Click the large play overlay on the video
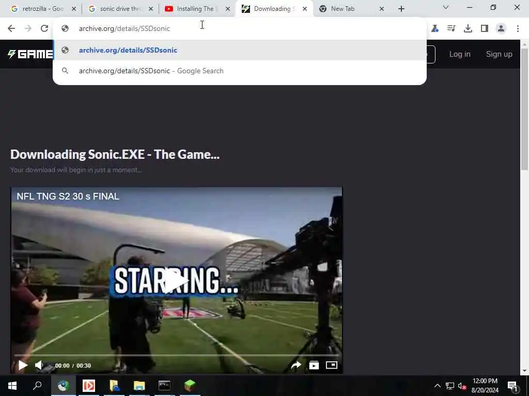This screenshot has width=529, height=396. (177, 281)
